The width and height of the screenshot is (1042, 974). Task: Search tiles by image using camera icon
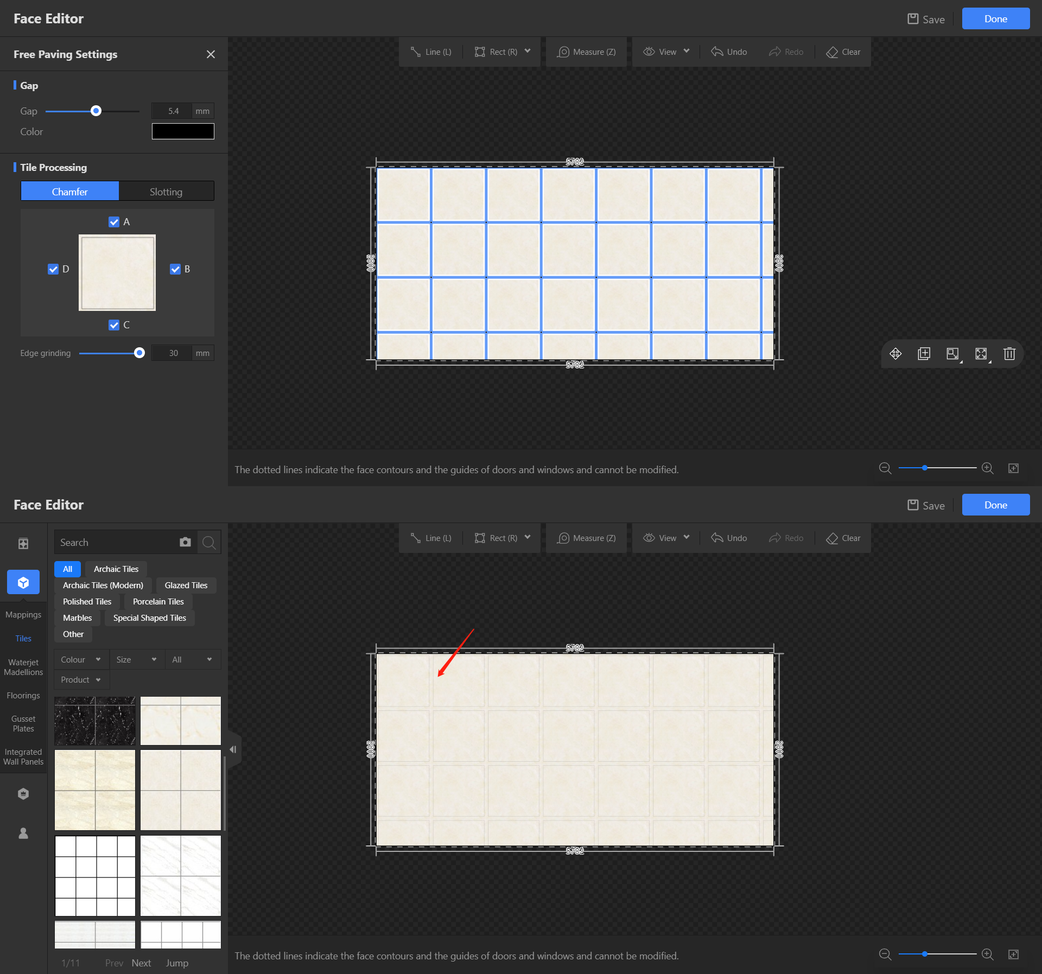(185, 542)
